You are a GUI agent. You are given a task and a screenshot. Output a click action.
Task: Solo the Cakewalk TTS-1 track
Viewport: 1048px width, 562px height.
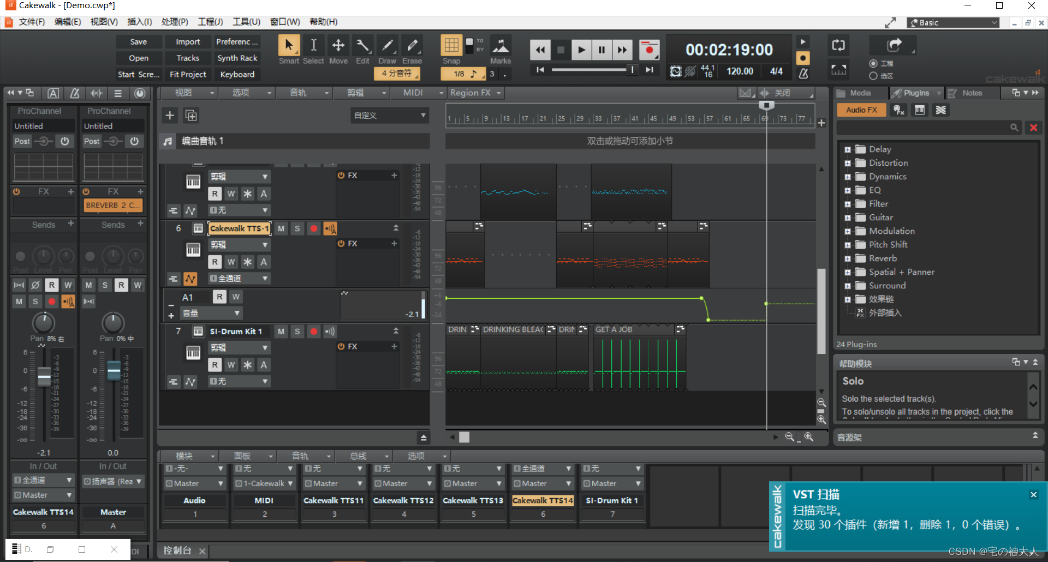tap(297, 228)
